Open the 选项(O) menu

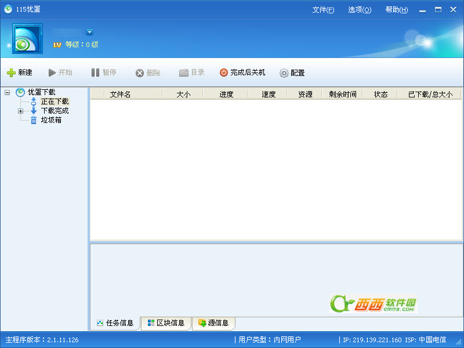click(x=360, y=10)
